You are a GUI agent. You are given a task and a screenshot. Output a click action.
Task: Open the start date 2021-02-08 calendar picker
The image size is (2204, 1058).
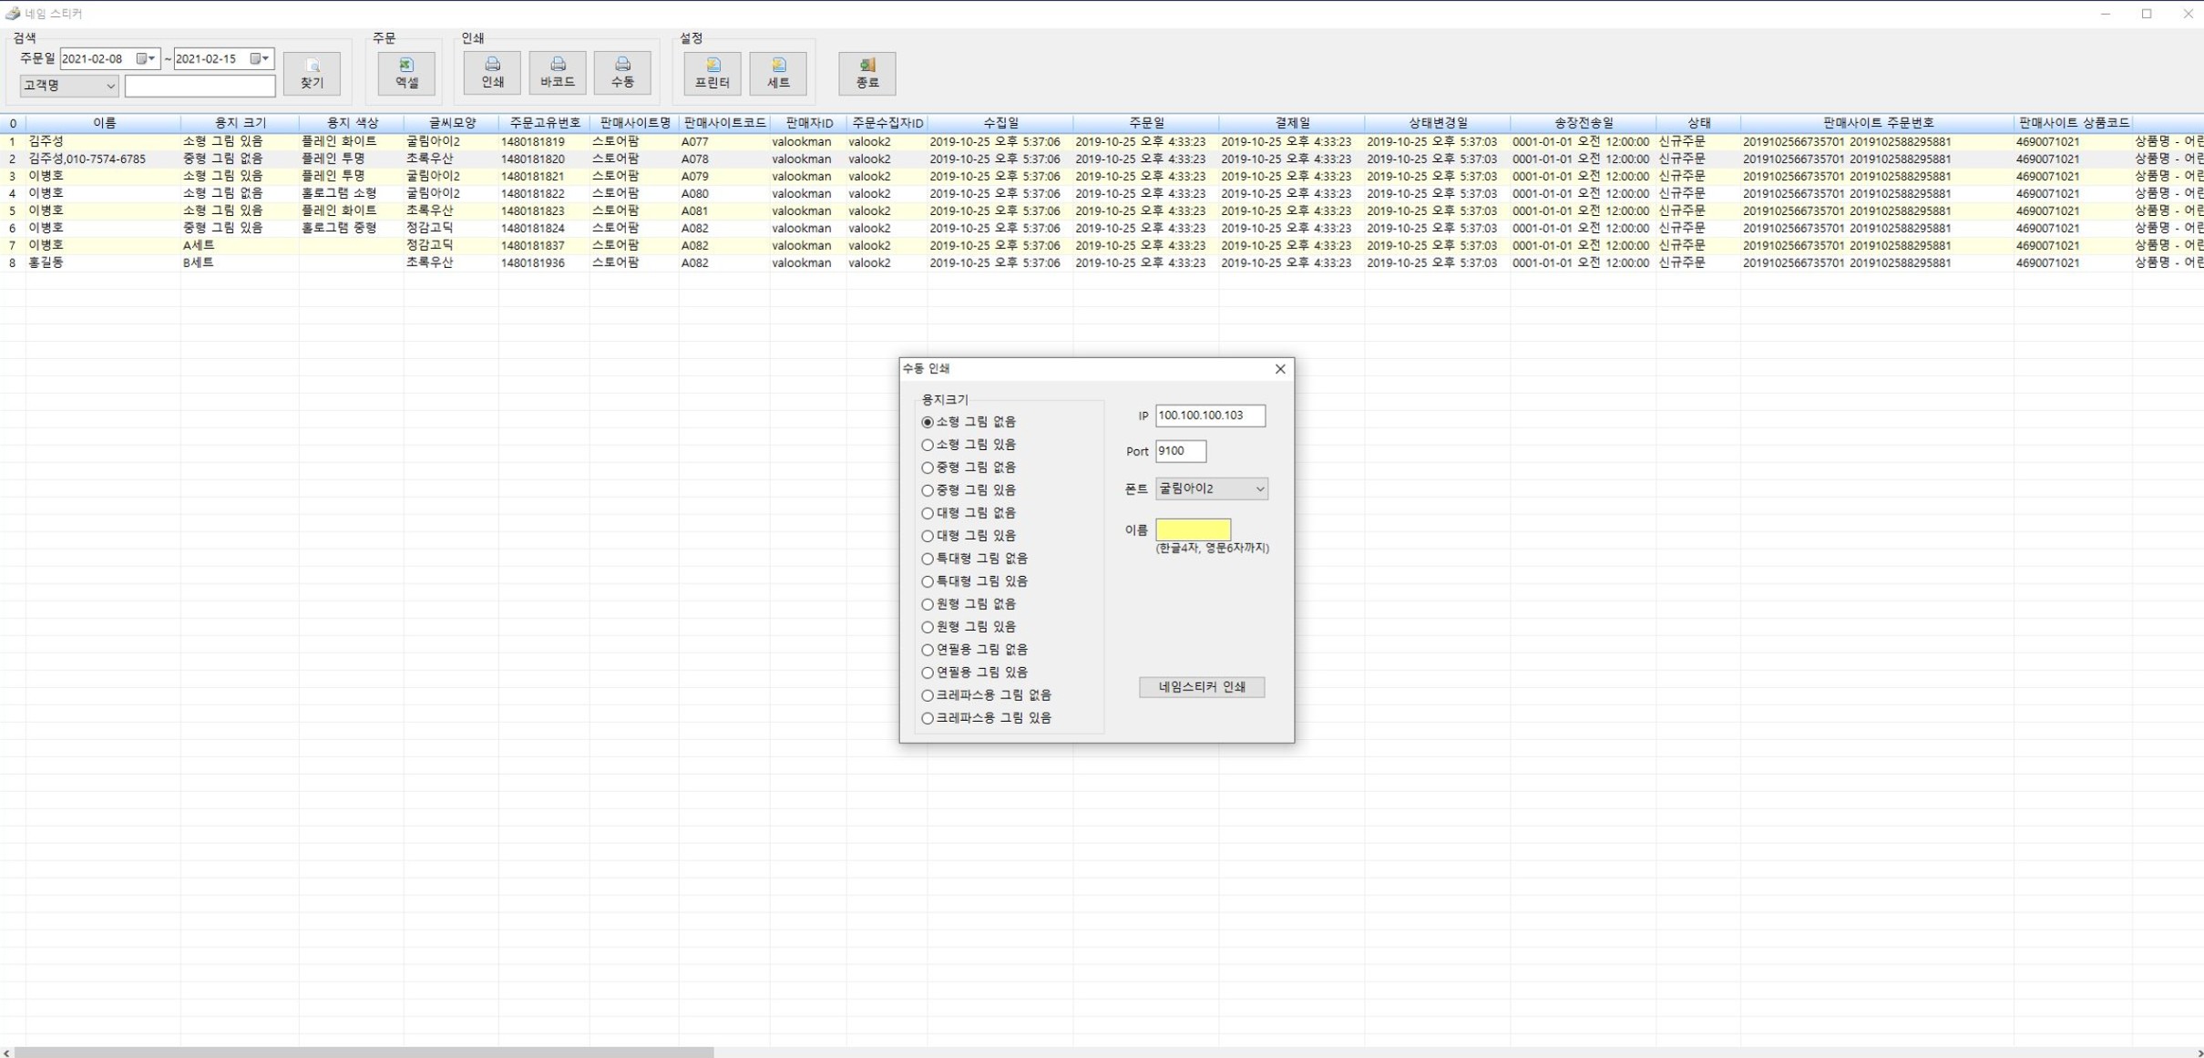(x=146, y=58)
